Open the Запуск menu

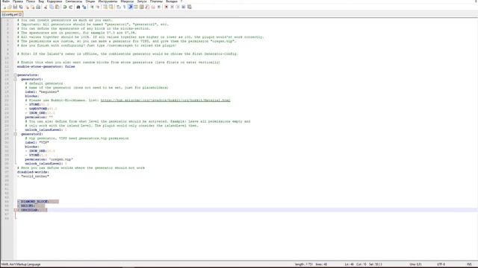coord(142,1)
